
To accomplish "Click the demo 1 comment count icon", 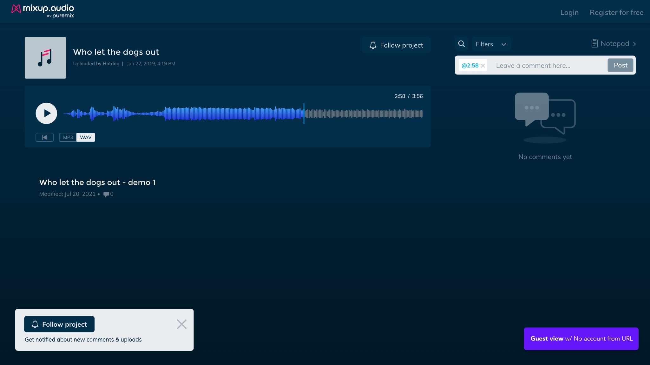I will point(106,194).
